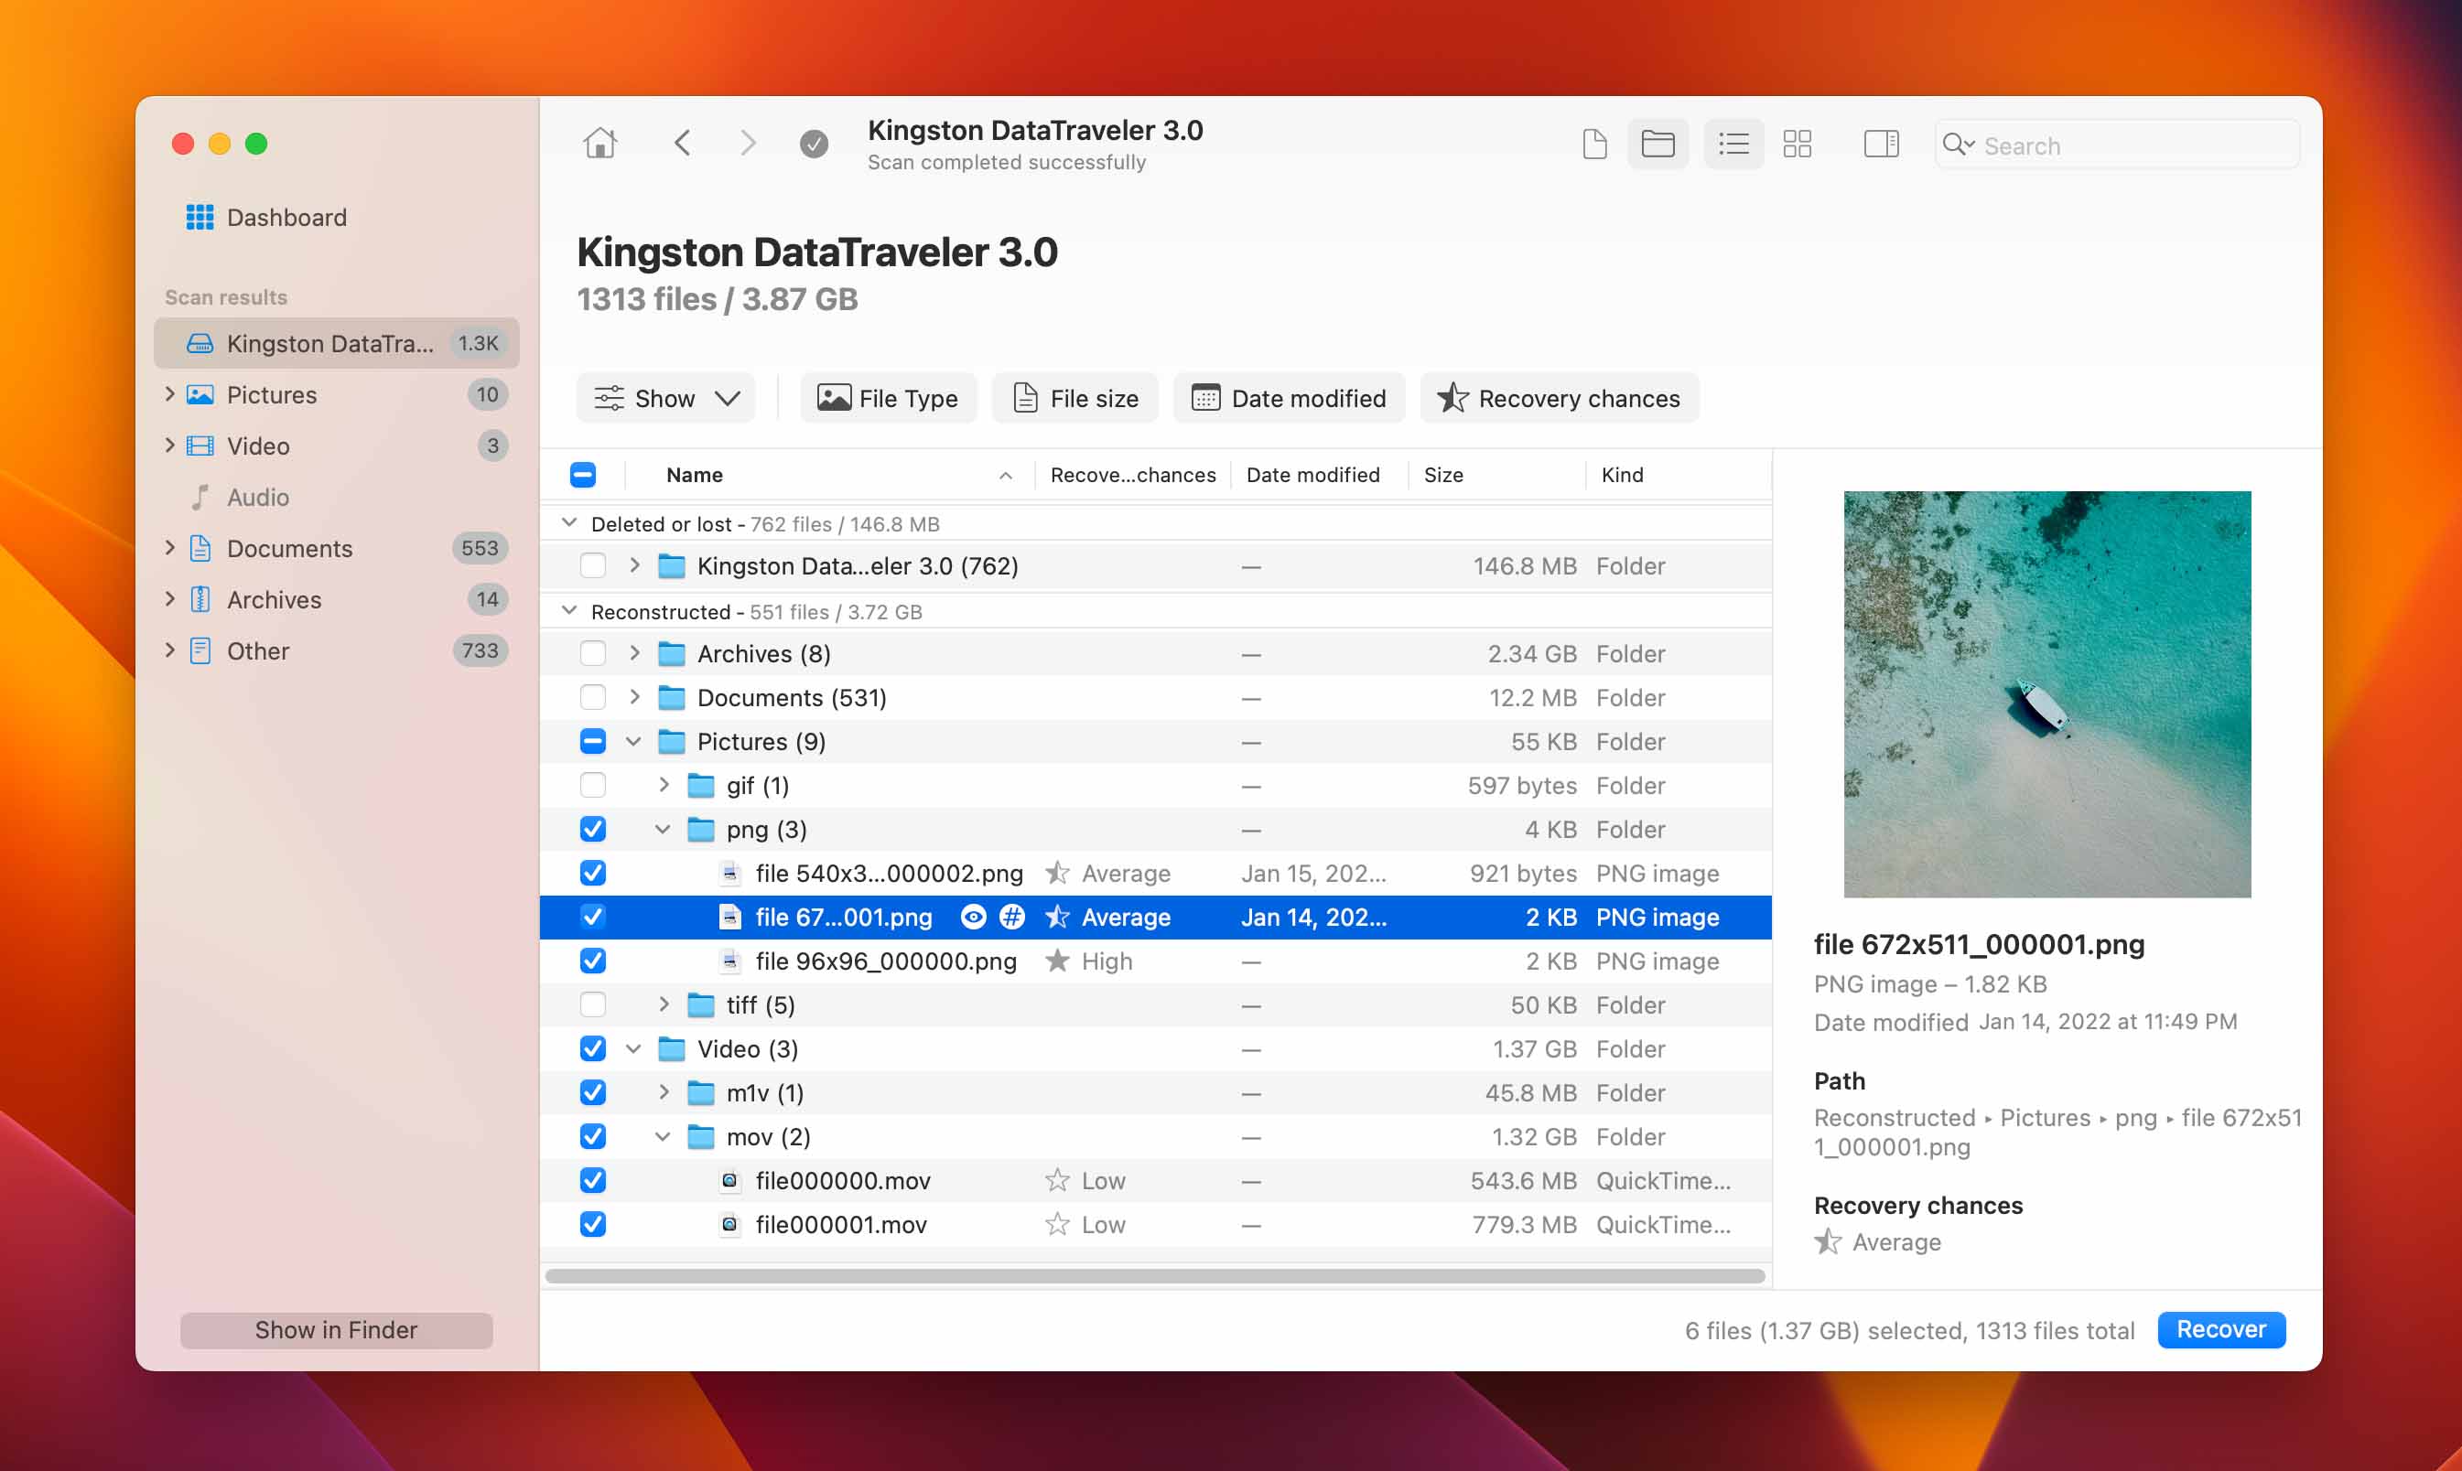This screenshot has width=2462, height=1471.
Task: Open the Recovery chances filter button
Action: pyautogui.click(x=1560, y=399)
